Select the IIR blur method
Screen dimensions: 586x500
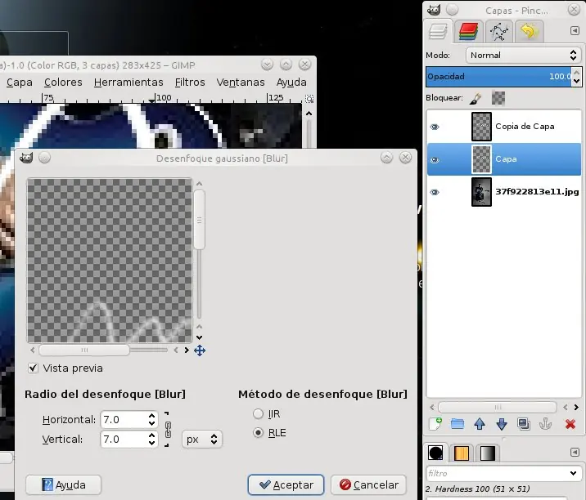click(x=259, y=414)
